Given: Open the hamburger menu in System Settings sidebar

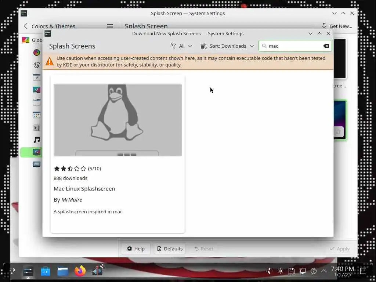Looking at the screenshot, I should [x=110, y=26].
